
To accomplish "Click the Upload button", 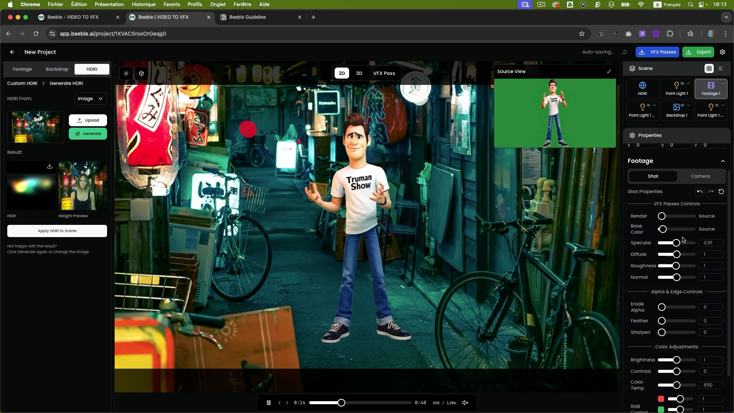I will [88, 120].
